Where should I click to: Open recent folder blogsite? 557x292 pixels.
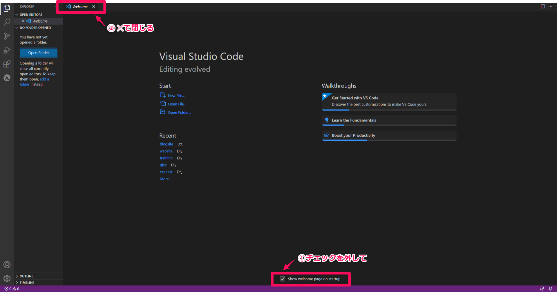166,144
